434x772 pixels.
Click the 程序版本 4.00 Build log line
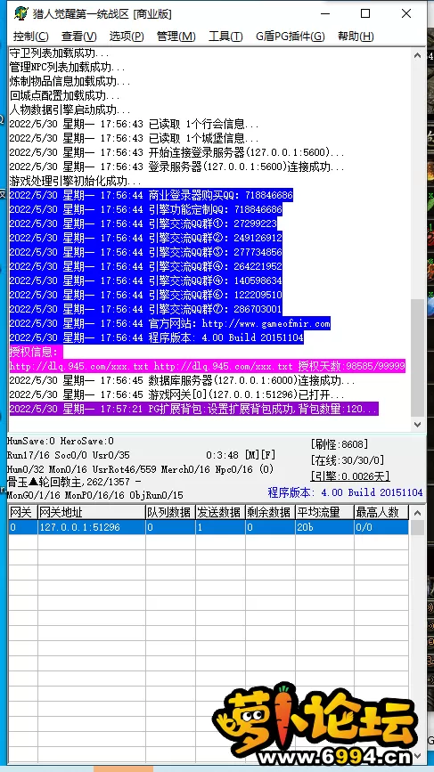[156, 338]
